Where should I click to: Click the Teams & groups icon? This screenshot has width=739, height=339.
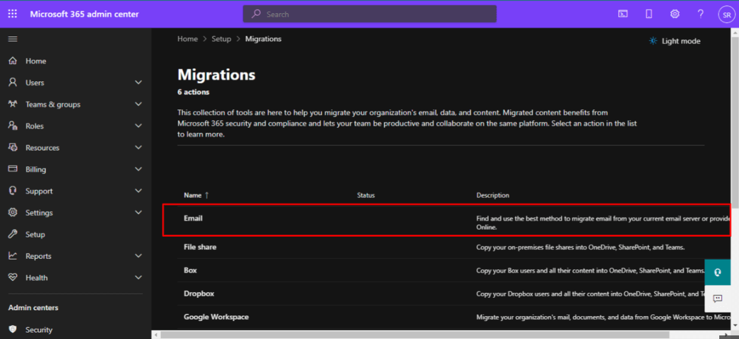(13, 104)
